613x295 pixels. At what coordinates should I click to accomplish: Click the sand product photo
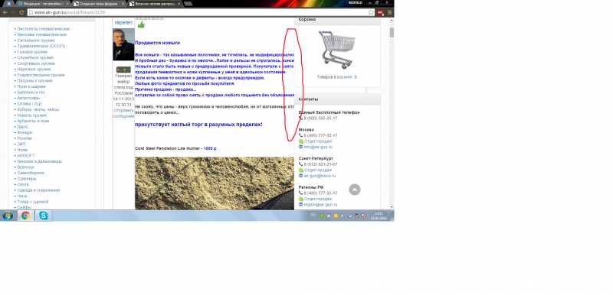coord(215,183)
